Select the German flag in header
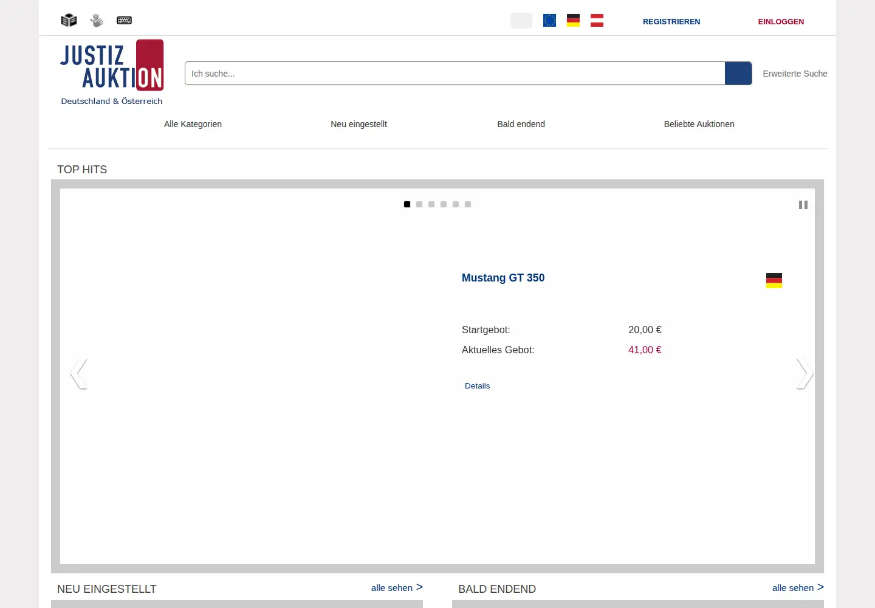Image resolution: width=875 pixels, height=608 pixels. tap(573, 20)
